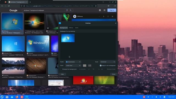176x99 pixels.
Task: Open the Zorin start menu in taskbar
Action: point(2,97)
